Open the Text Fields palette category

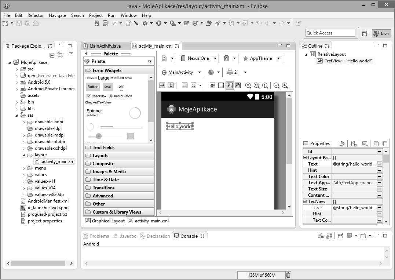119,148
